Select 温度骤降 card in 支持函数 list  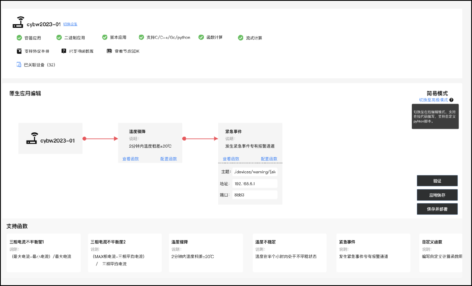(206, 253)
